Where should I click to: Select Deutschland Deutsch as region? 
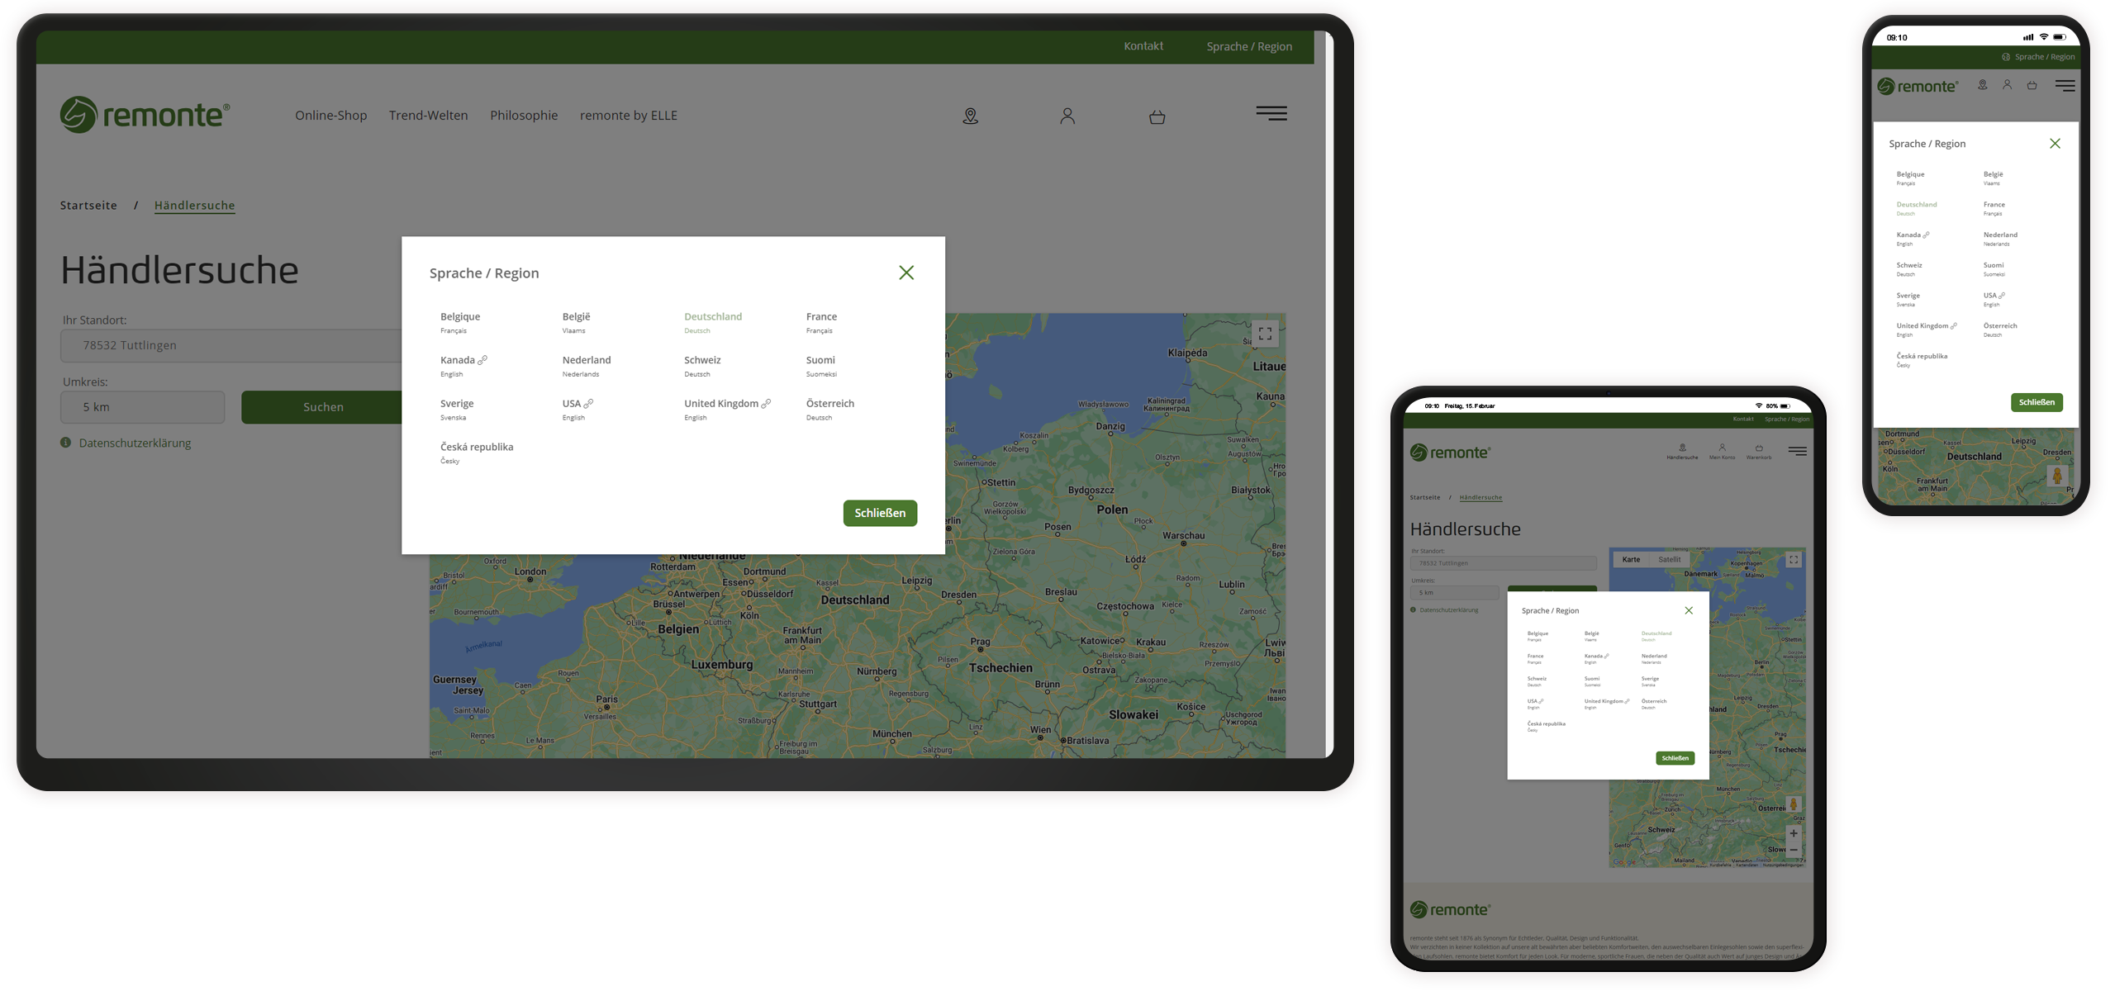pyautogui.click(x=711, y=322)
